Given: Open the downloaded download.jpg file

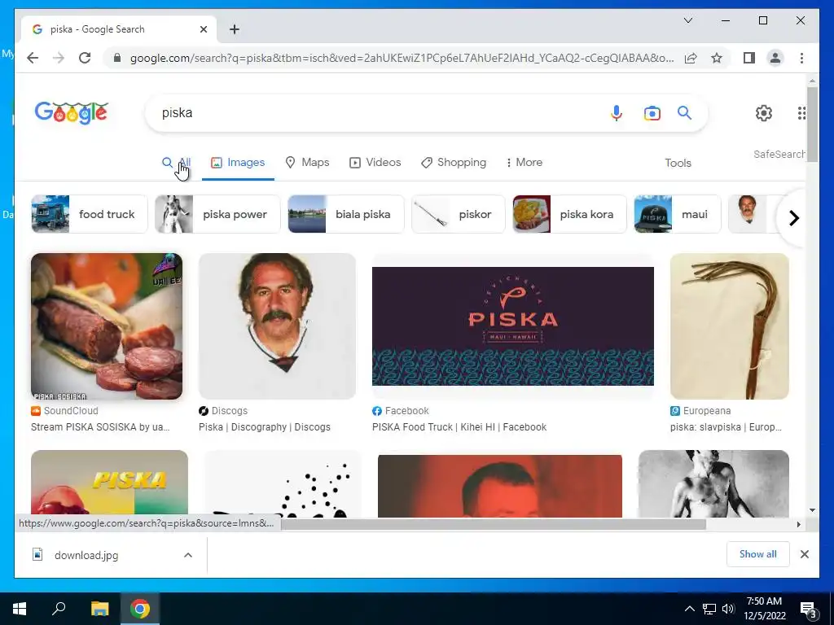Looking at the screenshot, I should 86,555.
